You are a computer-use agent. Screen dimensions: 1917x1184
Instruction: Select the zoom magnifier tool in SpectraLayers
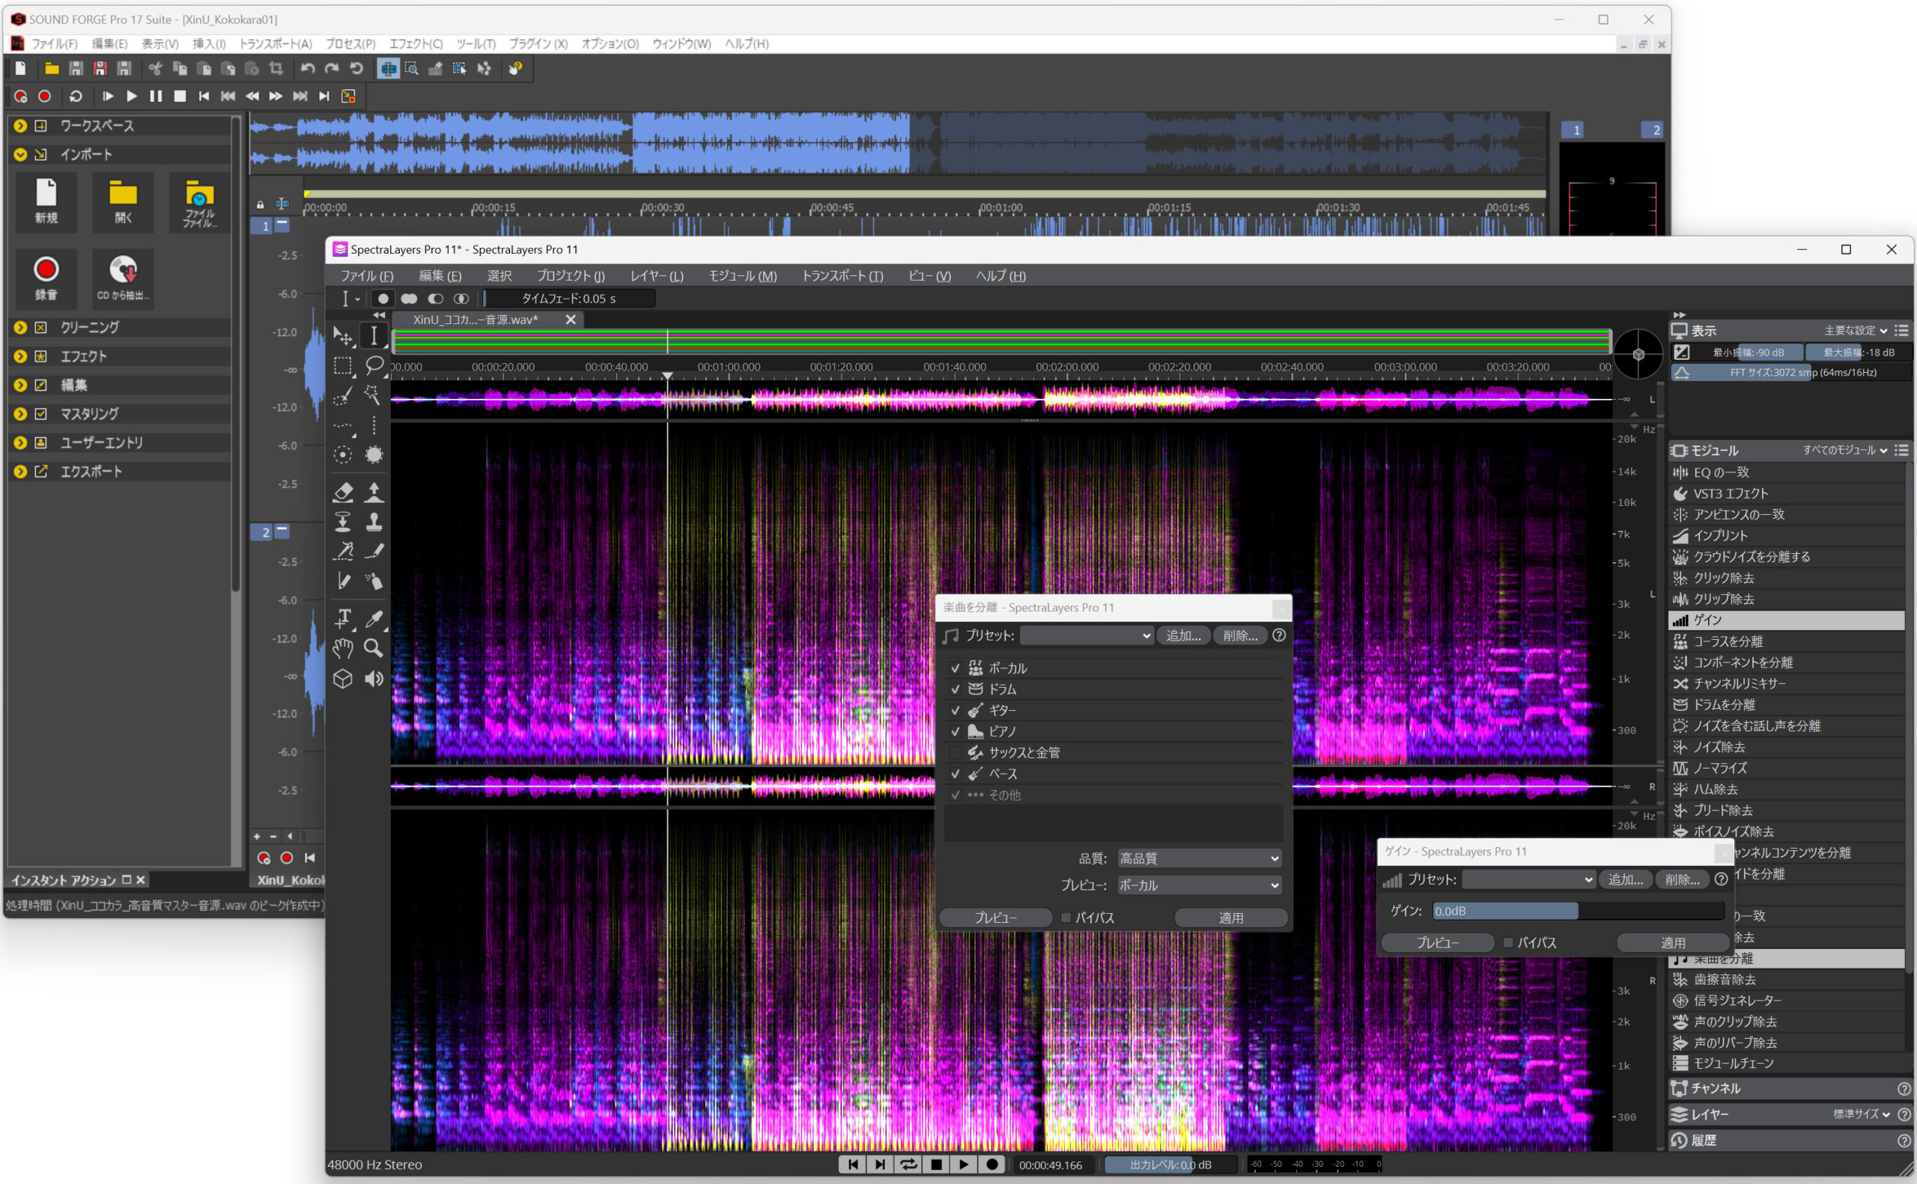coord(374,648)
